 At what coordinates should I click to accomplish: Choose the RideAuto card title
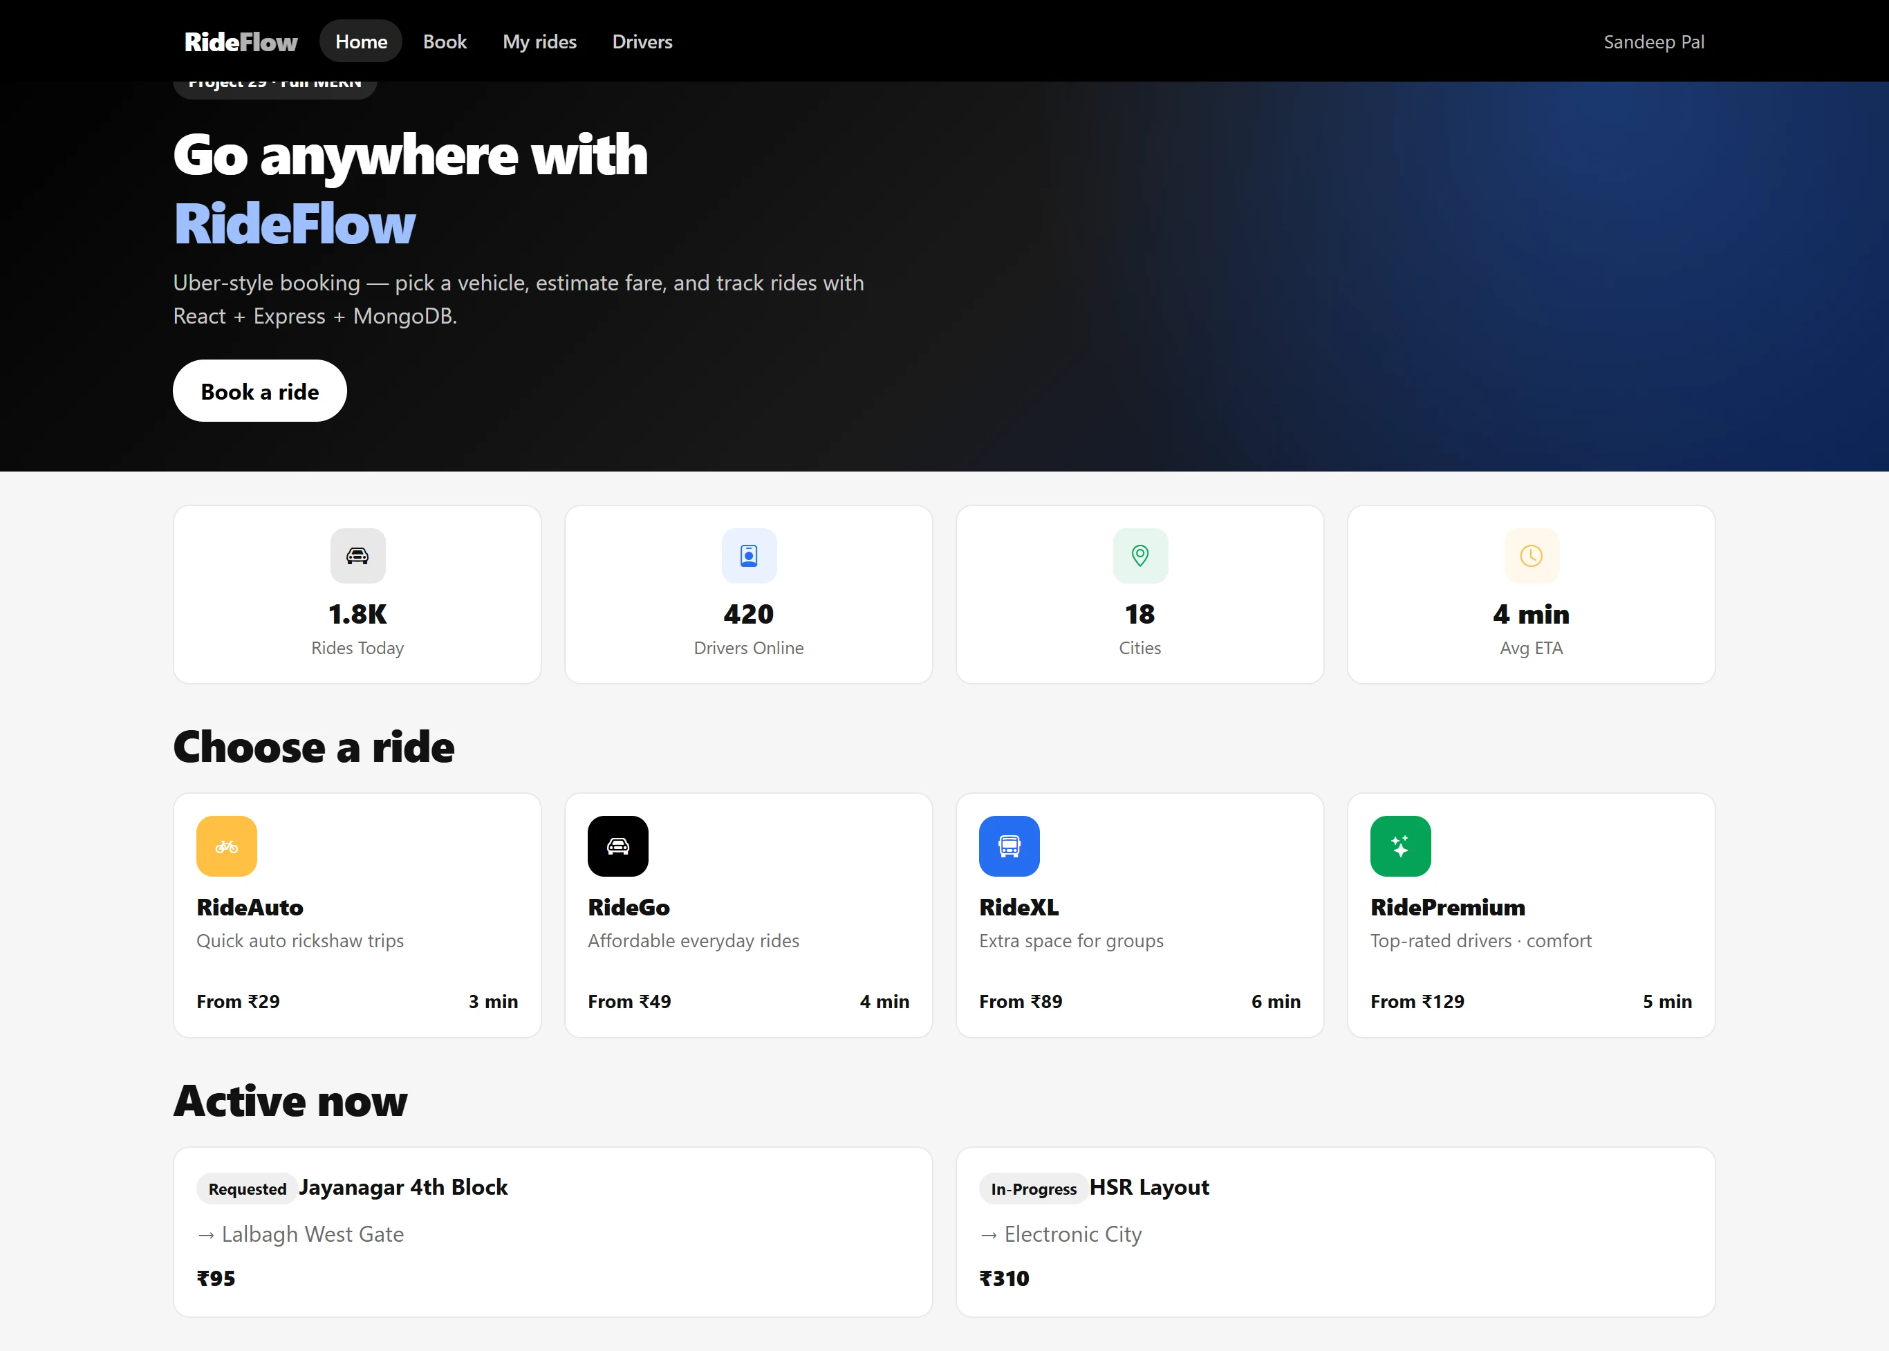(x=250, y=906)
